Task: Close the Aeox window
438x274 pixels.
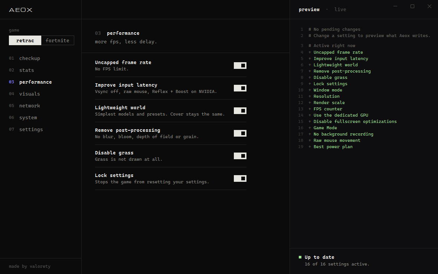Action: 429,6
